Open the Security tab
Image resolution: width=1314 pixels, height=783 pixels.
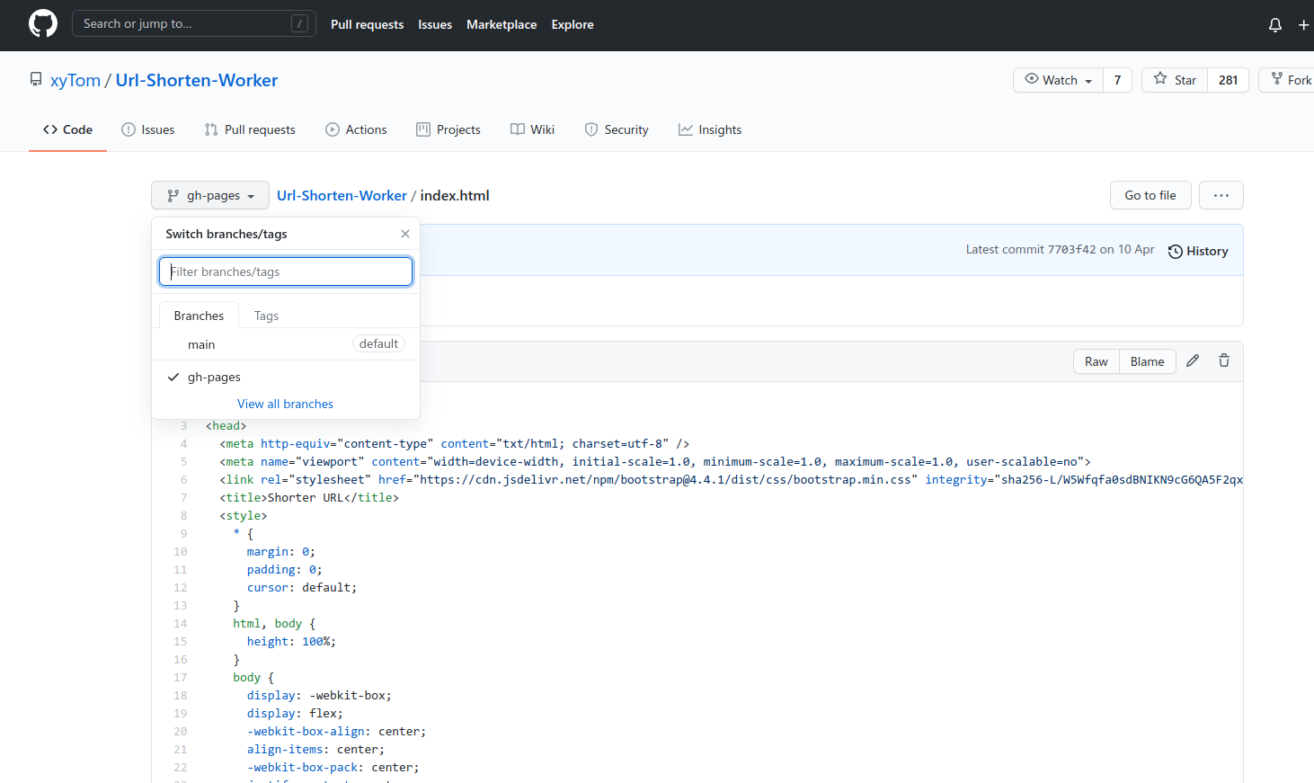[617, 129]
